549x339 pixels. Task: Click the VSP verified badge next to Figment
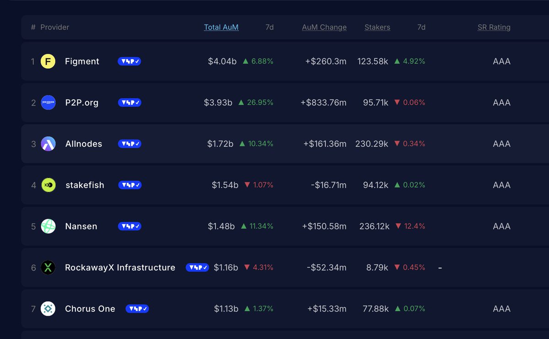pyautogui.click(x=129, y=61)
